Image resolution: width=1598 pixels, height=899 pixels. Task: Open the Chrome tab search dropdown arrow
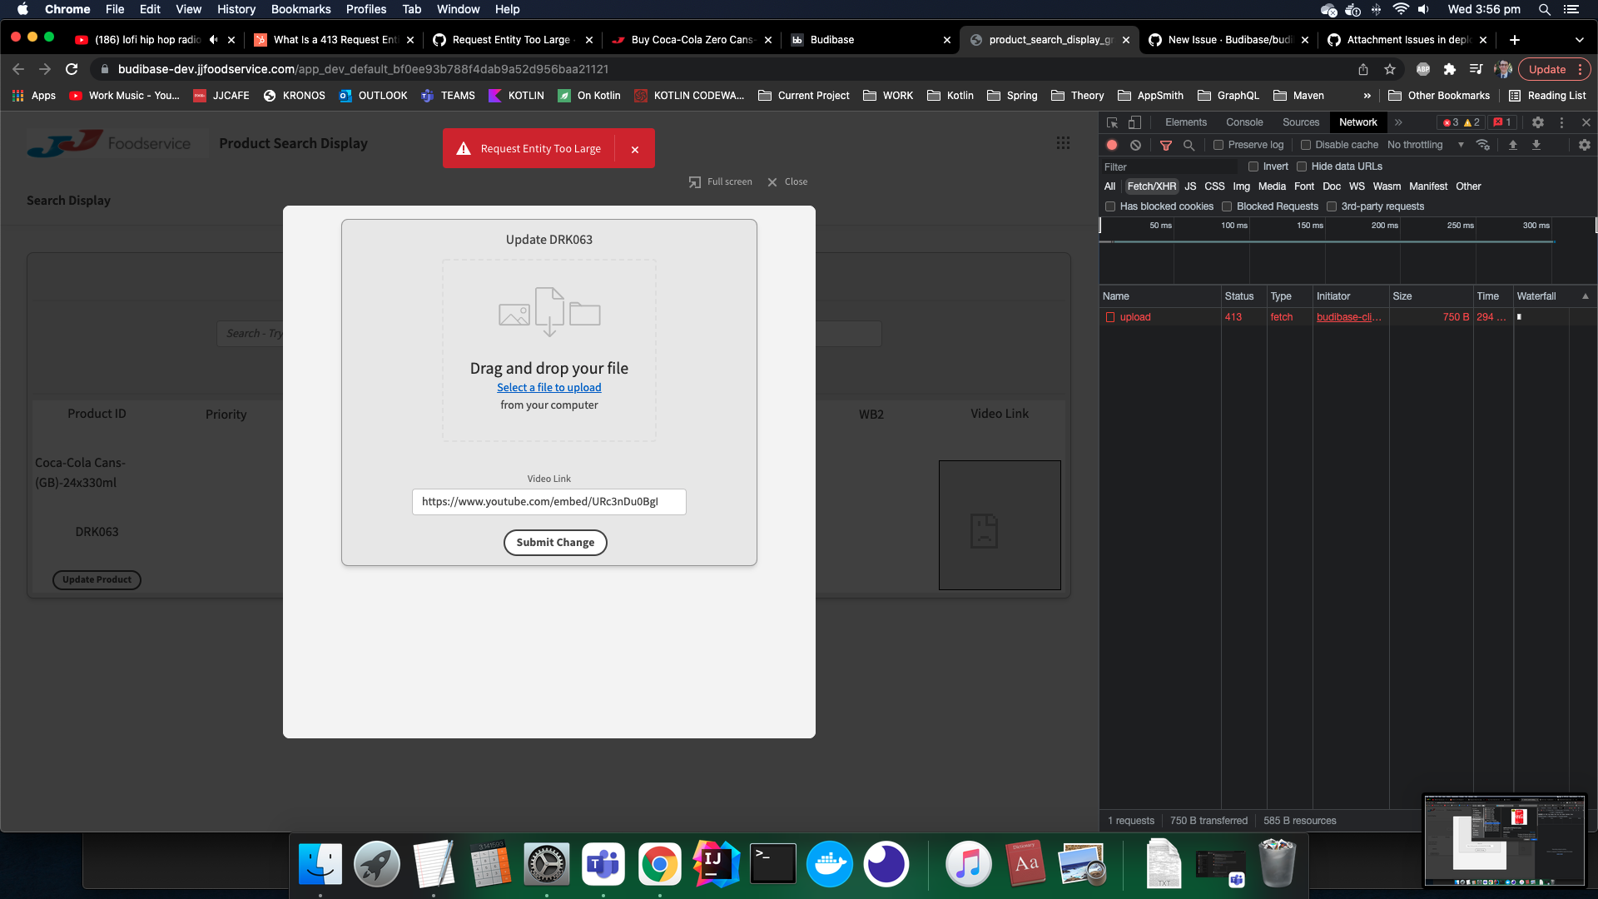click(x=1580, y=40)
